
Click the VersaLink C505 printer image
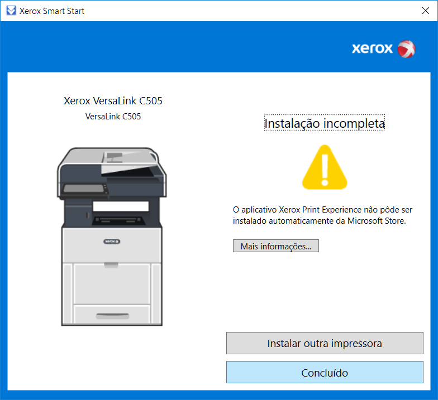[x=112, y=237]
